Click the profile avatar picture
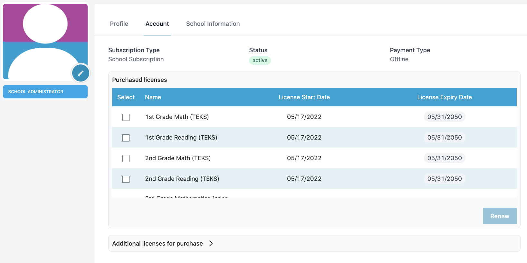Image resolution: width=527 pixels, height=263 pixels. [45, 42]
